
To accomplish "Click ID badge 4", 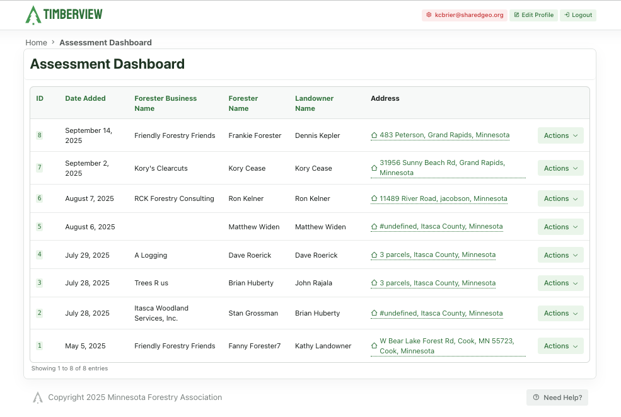I will 40,254.
